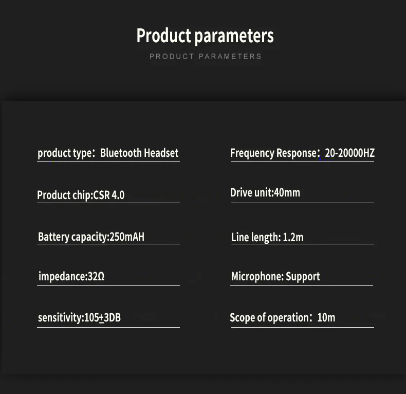This screenshot has height=394, width=406.
Task: Click the uppercase 'PRODUCT PARAMETERS' subtitle
Action: (206, 57)
